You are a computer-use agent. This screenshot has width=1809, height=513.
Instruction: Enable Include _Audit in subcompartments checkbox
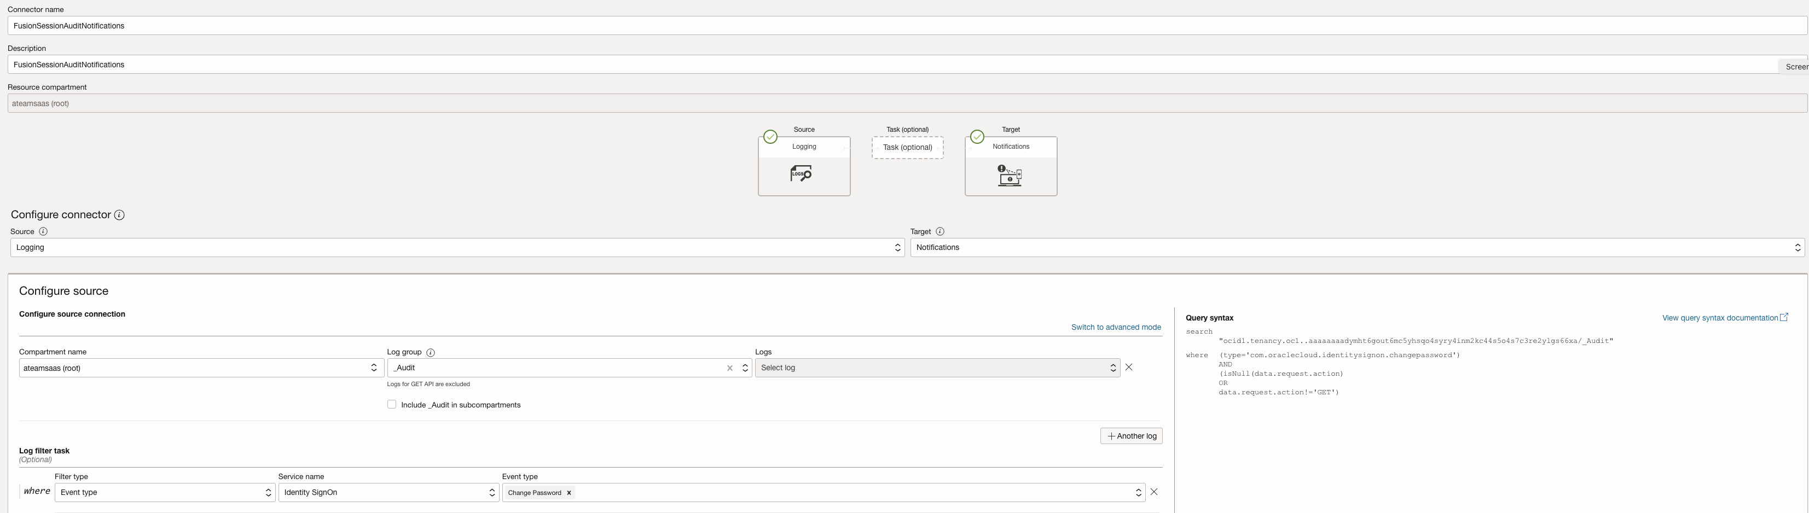[x=392, y=405]
